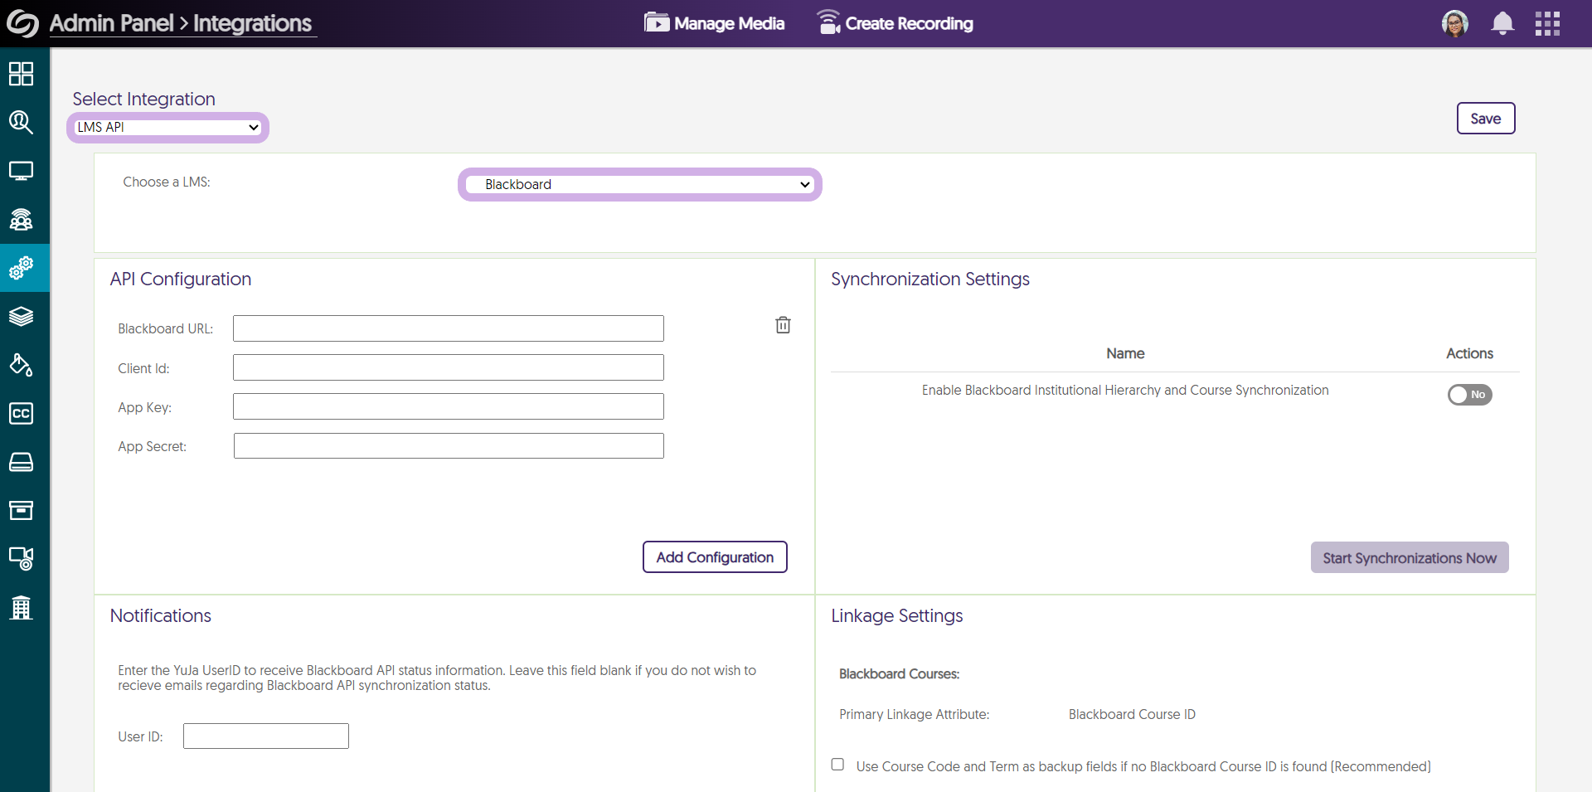The height and width of the screenshot is (792, 1592).
Task: Open the user profile avatar
Action: click(1455, 23)
